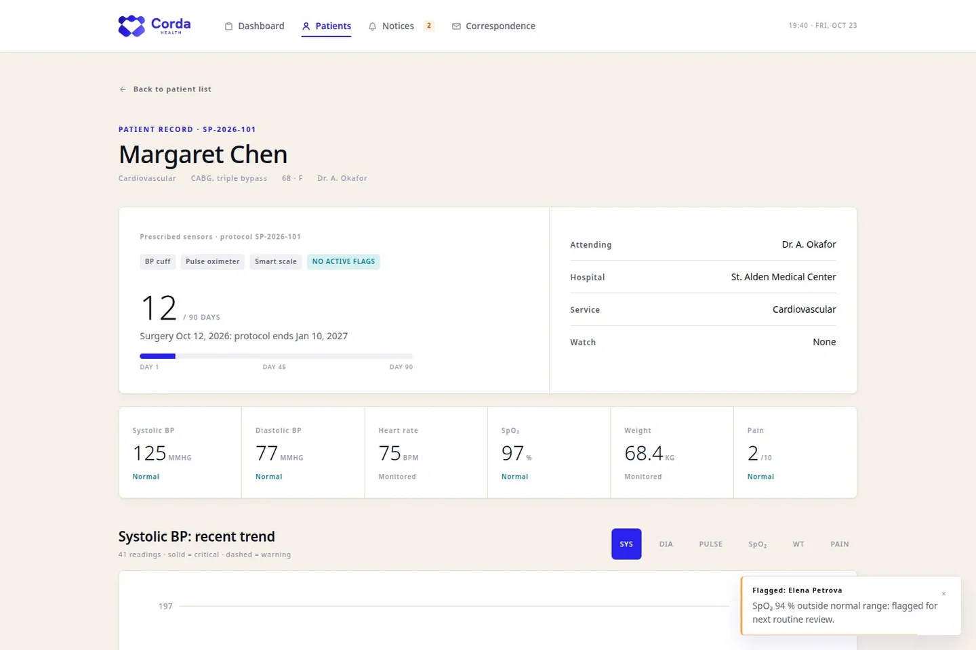Click the 197 axis label on chart
This screenshot has height=650, width=976.
click(x=165, y=606)
